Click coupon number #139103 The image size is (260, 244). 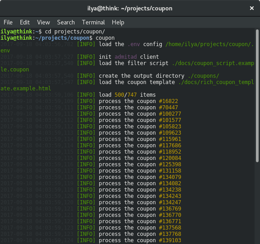[x=170, y=240]
